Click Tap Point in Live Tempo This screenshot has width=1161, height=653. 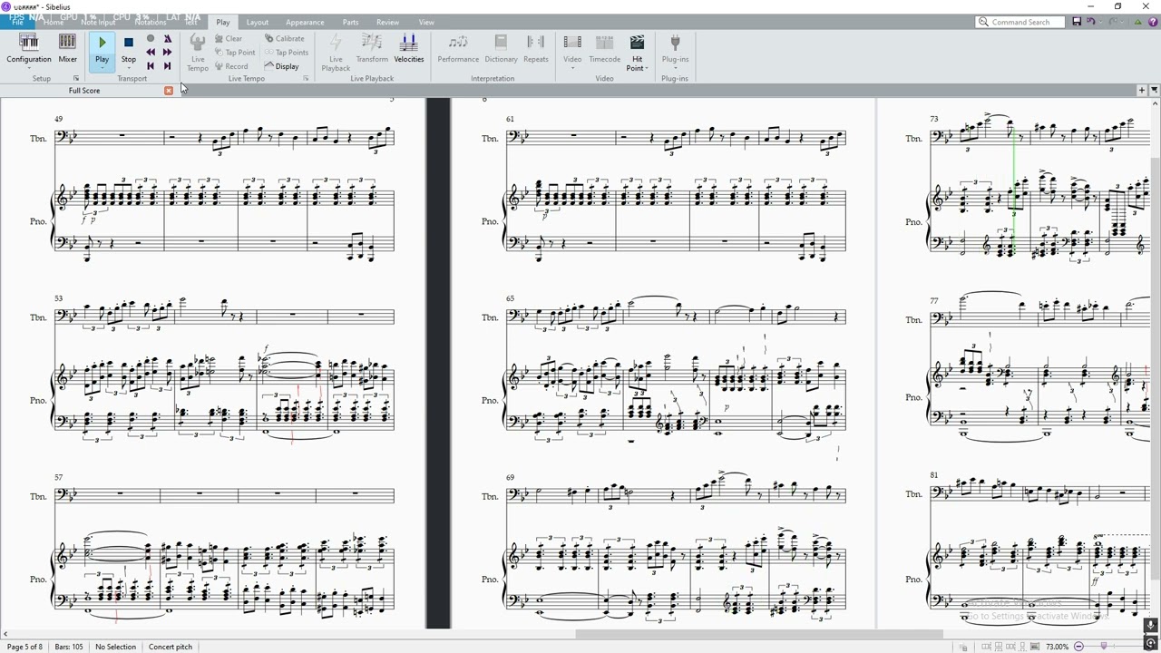235,53
